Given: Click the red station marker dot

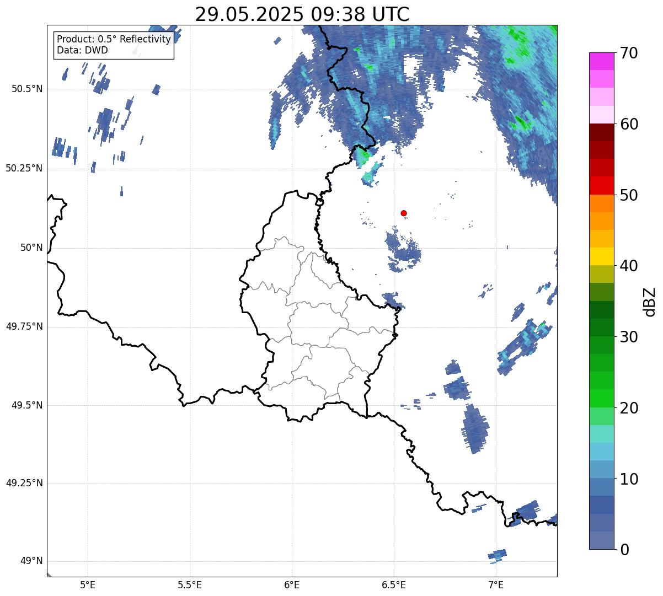Looking at the screenshot, I should 404,213.
